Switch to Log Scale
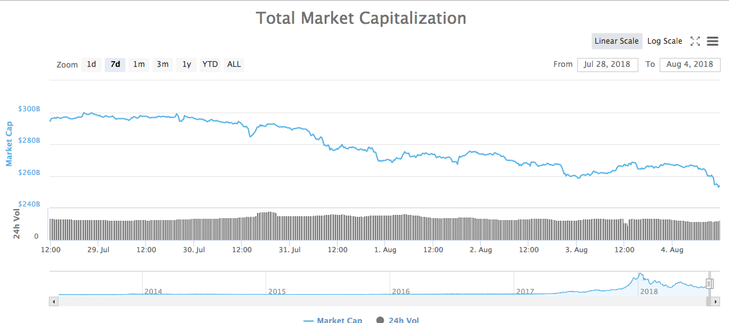 [665, 41]
